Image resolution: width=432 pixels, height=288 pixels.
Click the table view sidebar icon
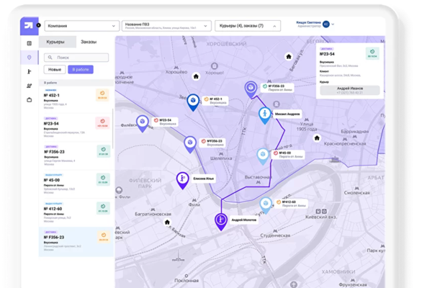(30, 44)
